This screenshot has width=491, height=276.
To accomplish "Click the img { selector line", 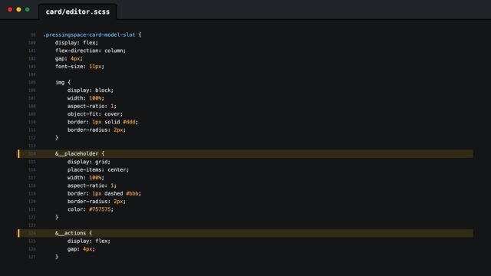I will coord(63,82).
